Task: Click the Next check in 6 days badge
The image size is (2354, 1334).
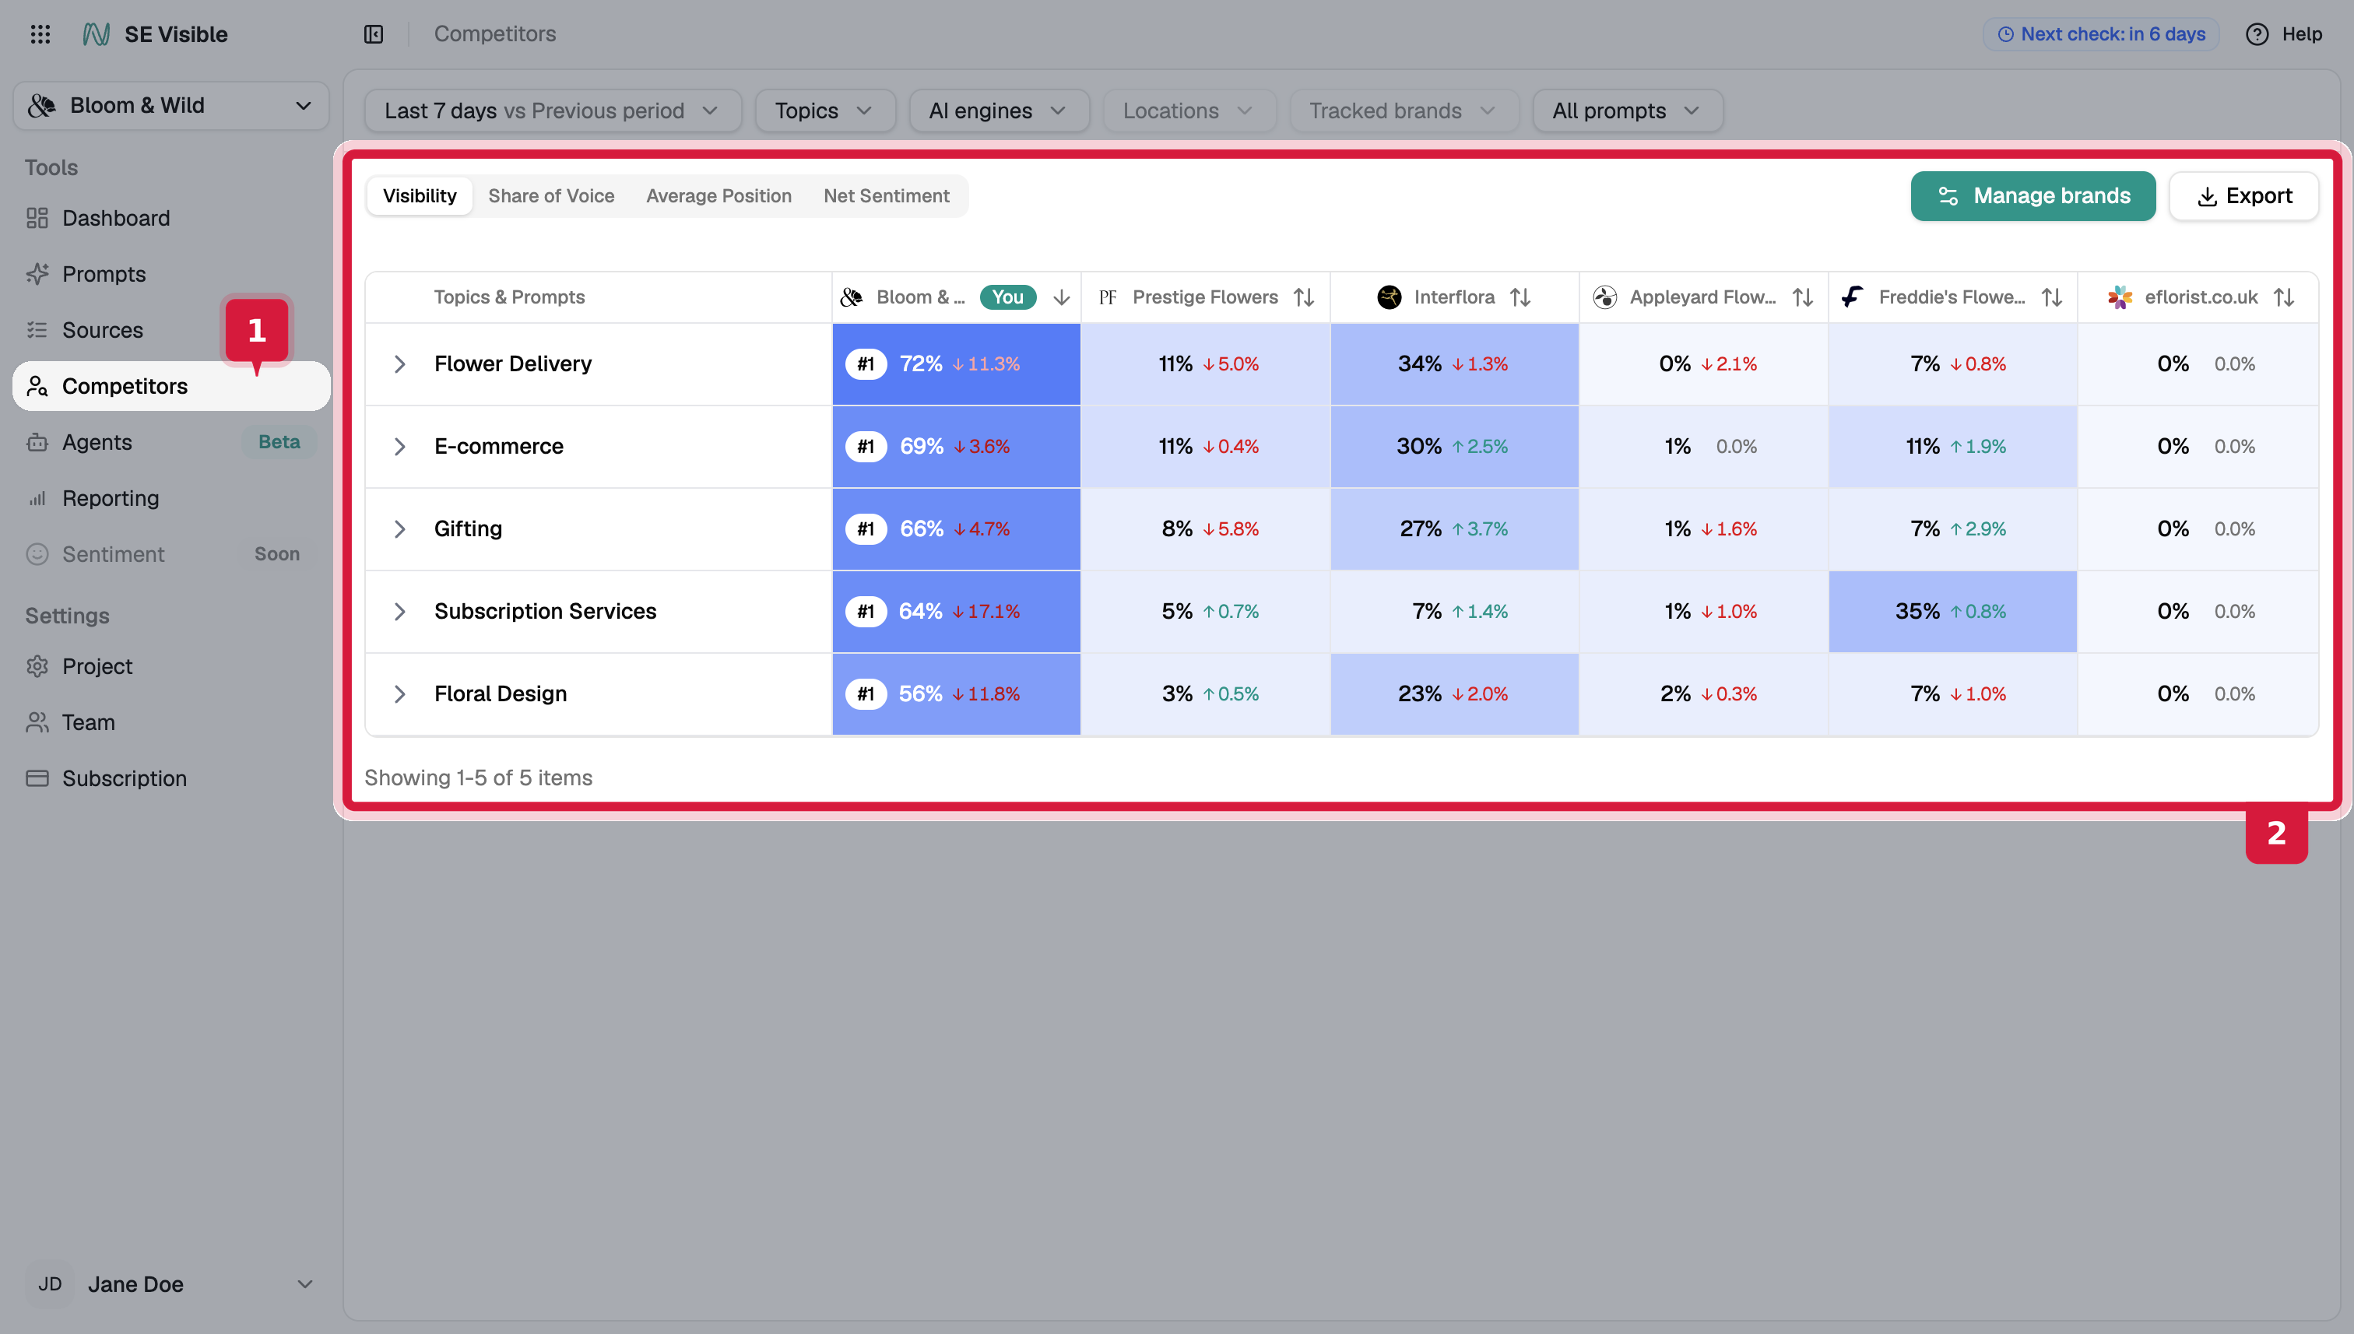Action: [2101, 34]
